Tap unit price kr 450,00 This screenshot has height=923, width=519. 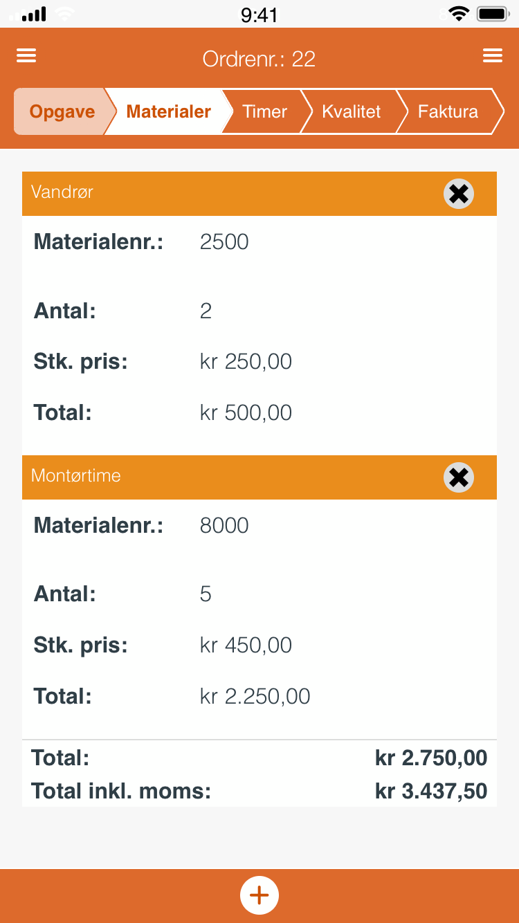[x=246, y=646]
